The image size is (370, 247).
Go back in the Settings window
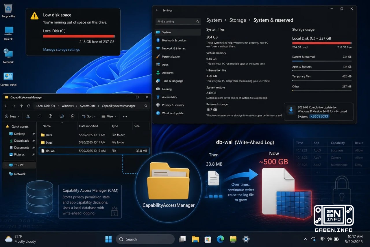click(157, 10)
